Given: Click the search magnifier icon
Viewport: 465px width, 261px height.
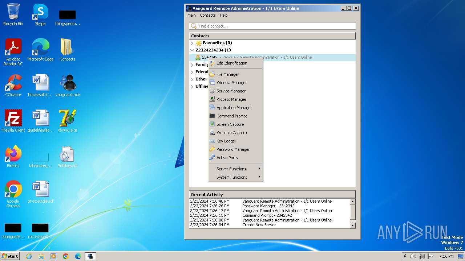Looking at the screenshot, I should (x=194, y=26).
